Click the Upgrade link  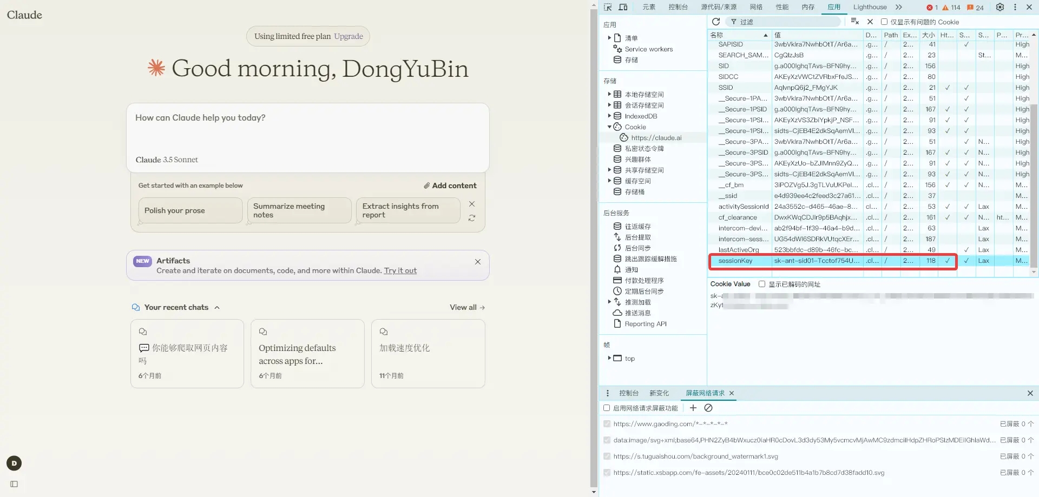348,36
